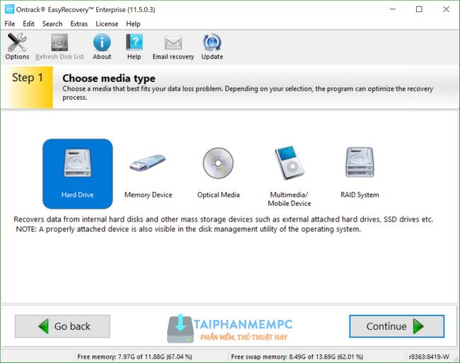
Task: Select Hard Drive media type
Action: coord(77,173)
